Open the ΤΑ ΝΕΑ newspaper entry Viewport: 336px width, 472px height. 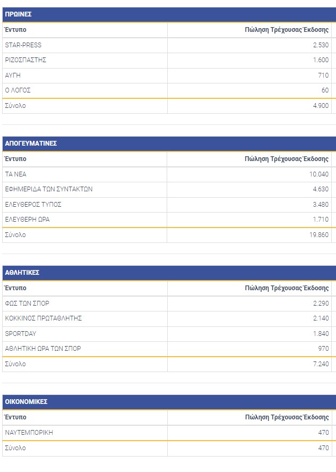point(16,174)
